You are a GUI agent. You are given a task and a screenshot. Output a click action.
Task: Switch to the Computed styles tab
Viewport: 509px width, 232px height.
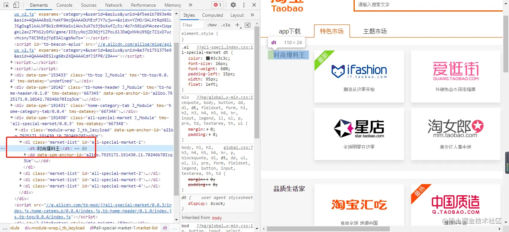[212, 15]
